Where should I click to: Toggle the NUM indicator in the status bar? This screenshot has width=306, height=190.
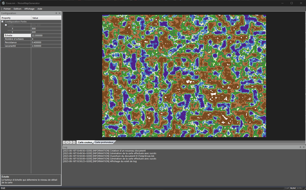coord(293,188)
